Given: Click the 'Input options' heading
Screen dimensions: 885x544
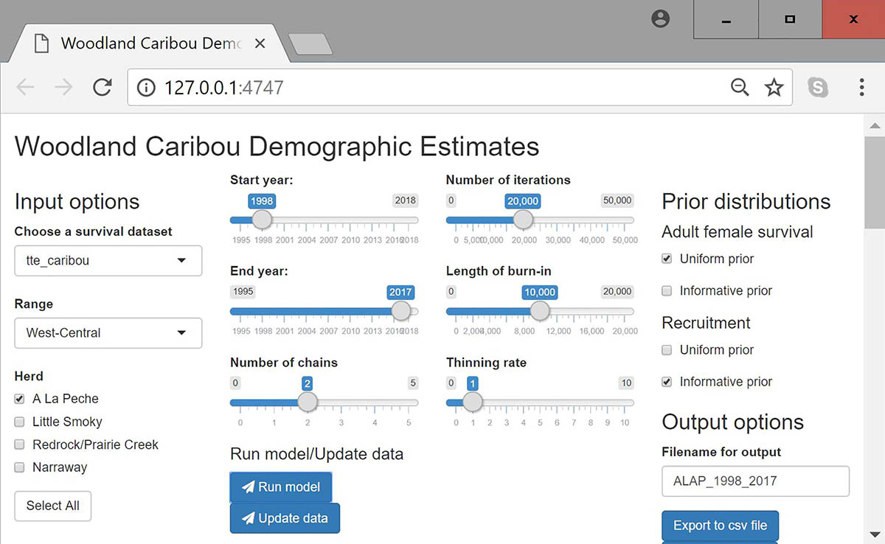Looking at the screenshot, I should [77, 202].
